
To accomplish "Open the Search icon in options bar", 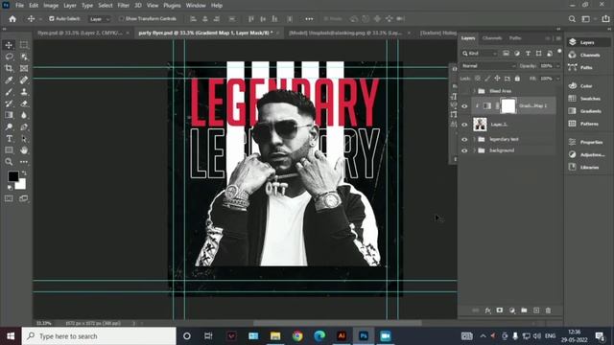I will [x=572, y=19].
